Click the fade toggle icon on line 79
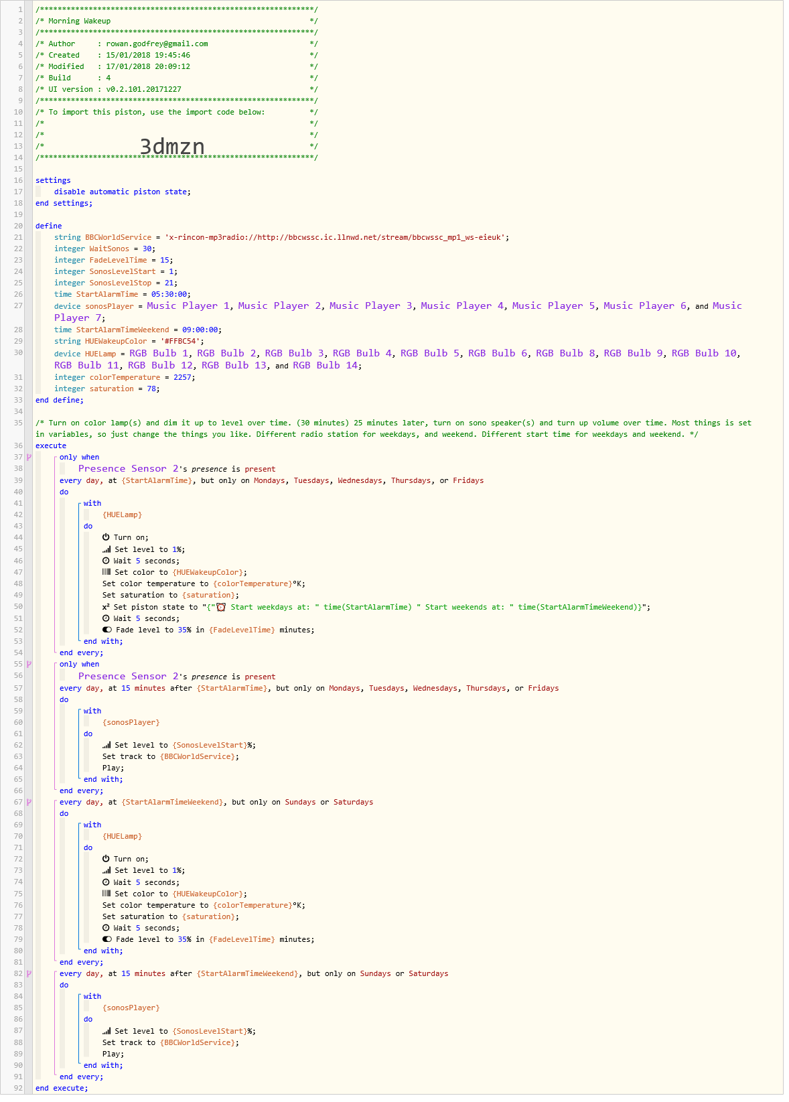 tap(107, 939)
